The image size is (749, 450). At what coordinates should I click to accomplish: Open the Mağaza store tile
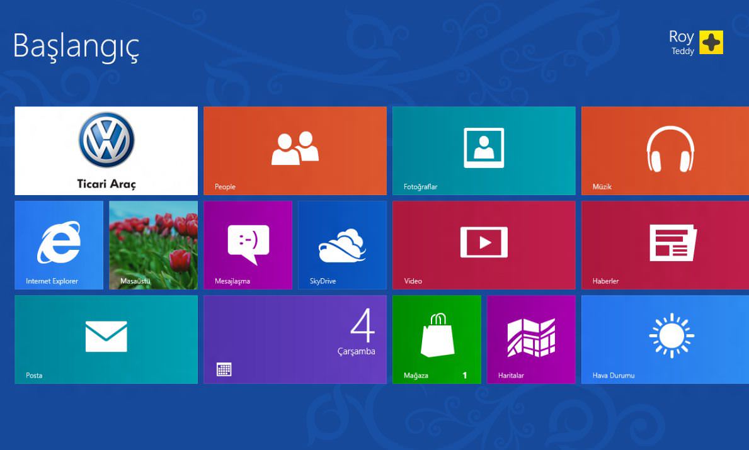tap(437, 339)
